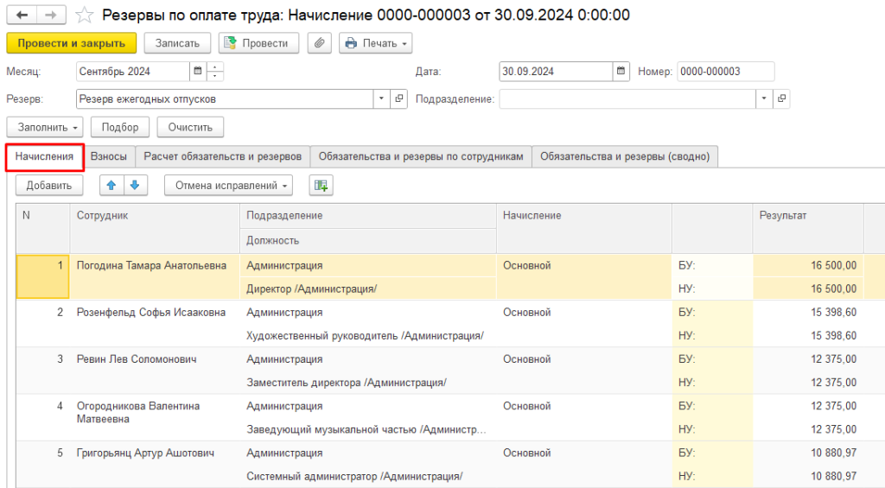
Task: Click the Провести и закрыть button
Action: point(71,43)
